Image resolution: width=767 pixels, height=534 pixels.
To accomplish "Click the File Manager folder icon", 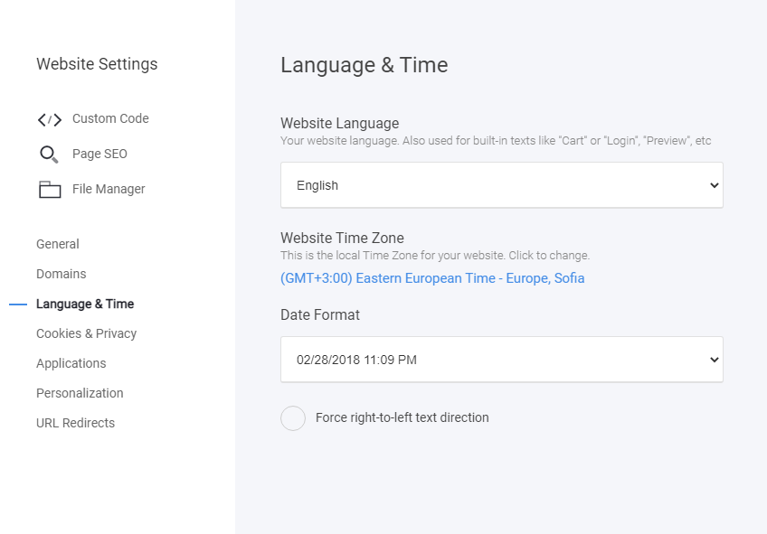I will [x=50, y=190].
